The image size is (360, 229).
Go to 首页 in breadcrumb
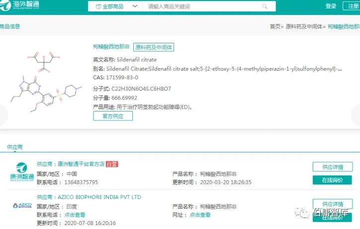[275, 26]
